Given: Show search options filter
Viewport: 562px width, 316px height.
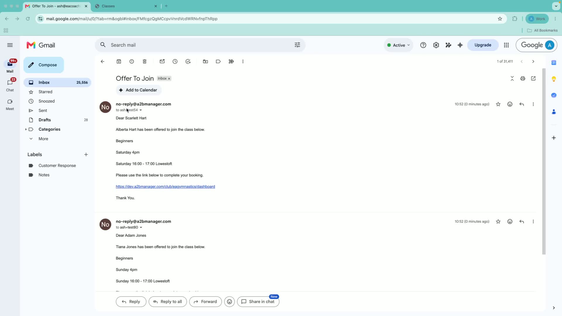Looking at the screenshot, I should 297,45.
